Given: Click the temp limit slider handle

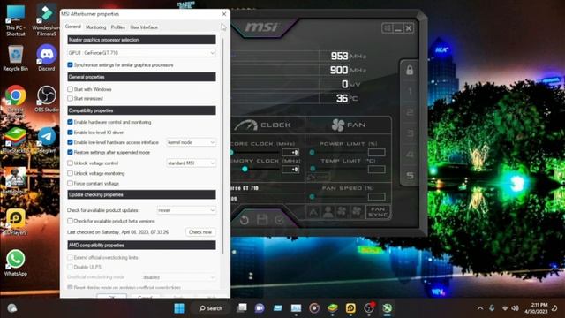Looking at the screenshot, I should tap(313, 169).
